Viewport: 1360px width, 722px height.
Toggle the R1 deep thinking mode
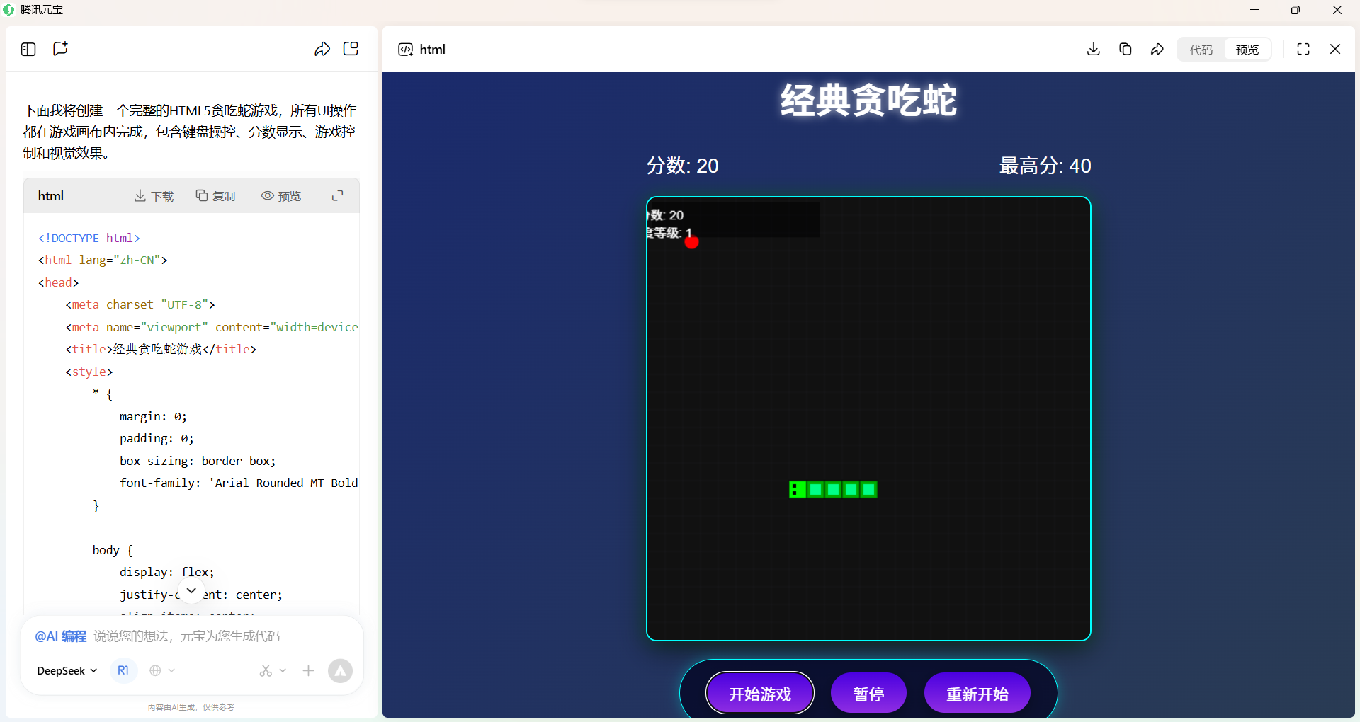[123, 670]
